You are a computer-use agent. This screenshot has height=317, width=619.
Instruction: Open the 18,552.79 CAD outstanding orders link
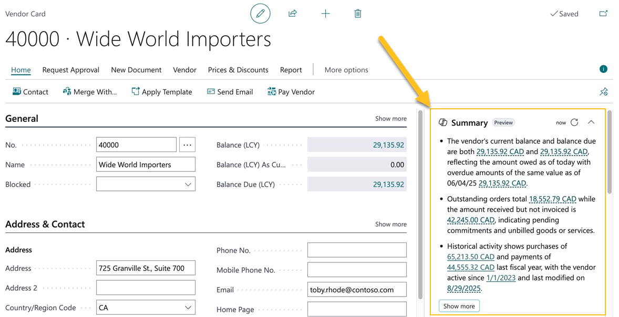point(553,199)
